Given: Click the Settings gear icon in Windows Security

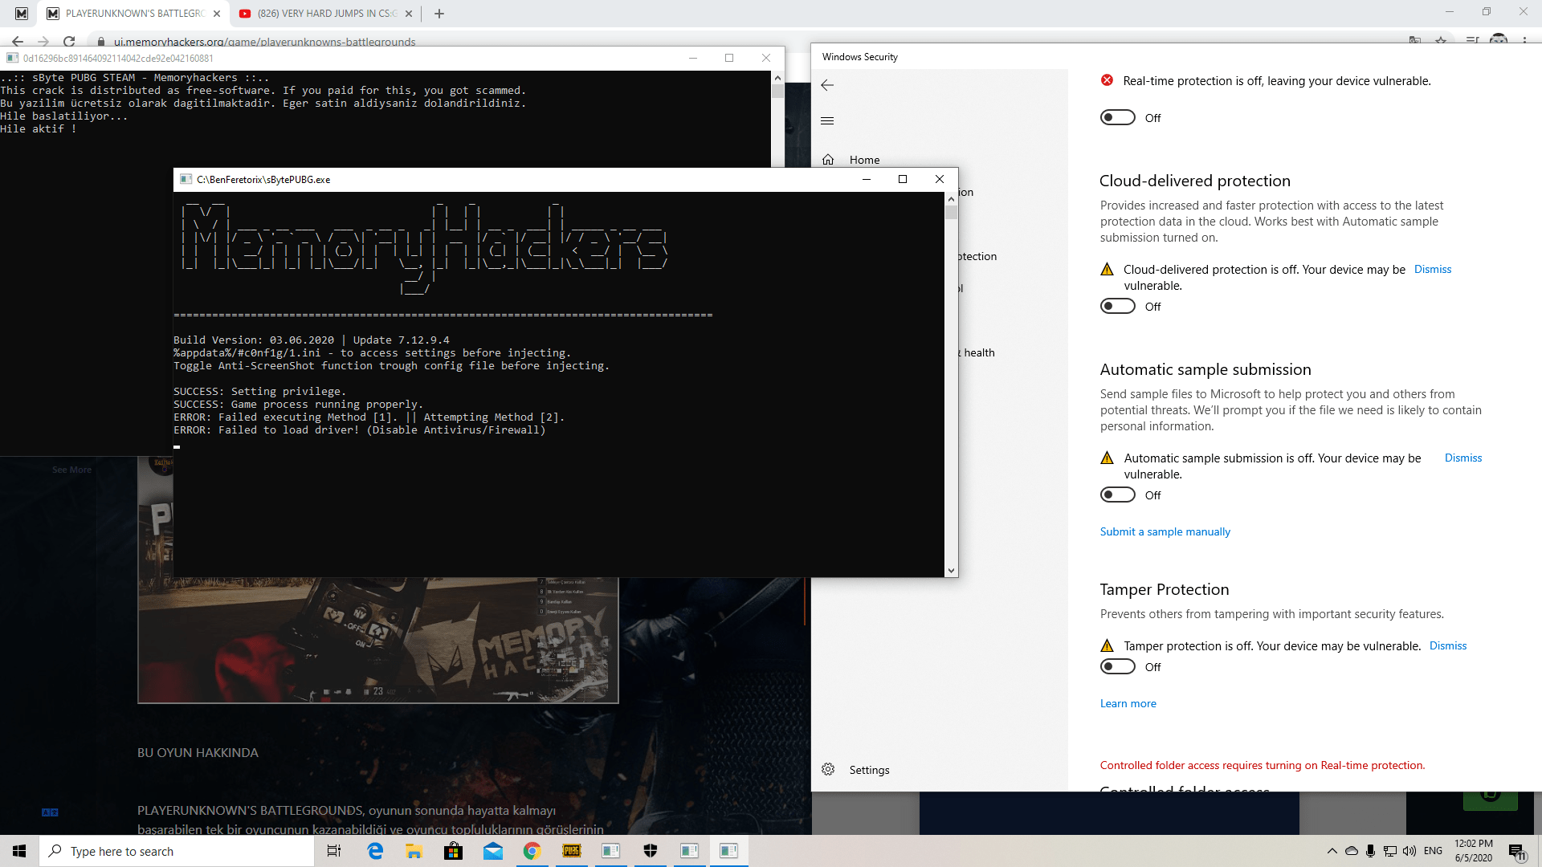Looking at the screenshot, I should 828,769.
